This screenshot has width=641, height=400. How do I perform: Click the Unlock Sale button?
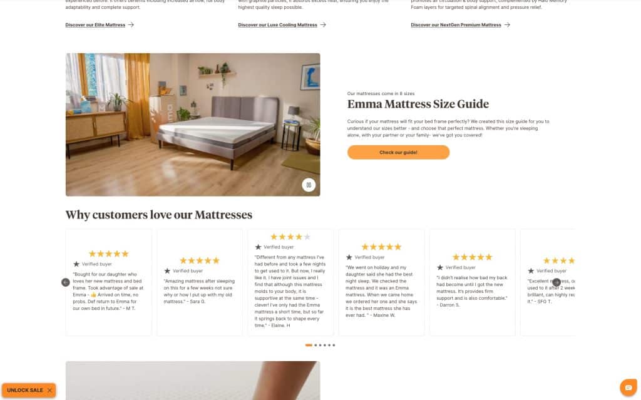(x=25, y=390)
